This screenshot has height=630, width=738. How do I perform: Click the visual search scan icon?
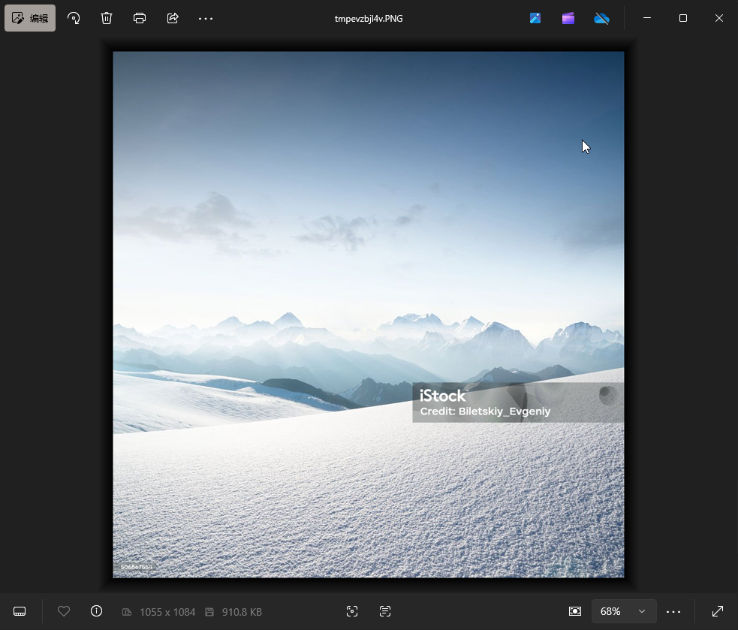pos(352,611)
